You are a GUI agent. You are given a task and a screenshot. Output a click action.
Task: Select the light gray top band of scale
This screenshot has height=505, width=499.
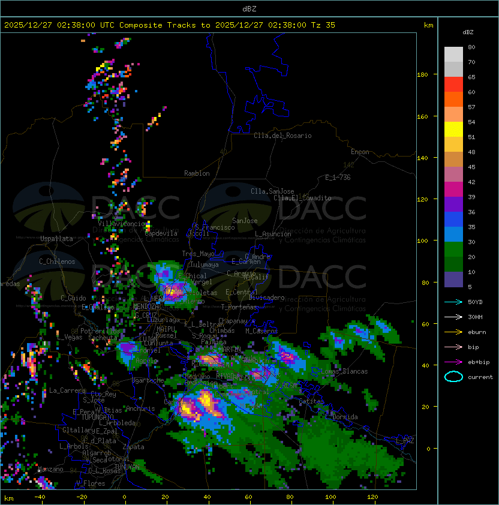453,55
